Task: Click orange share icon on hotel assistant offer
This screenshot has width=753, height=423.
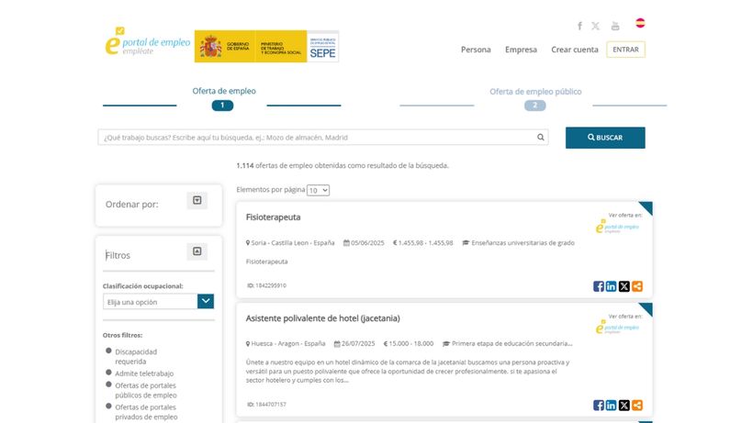Action: pos(637,405)
